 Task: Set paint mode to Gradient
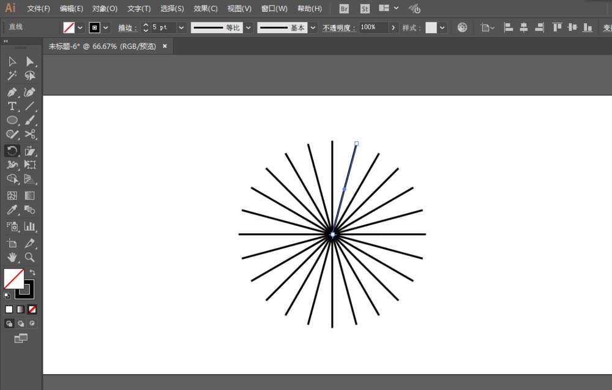21,310
